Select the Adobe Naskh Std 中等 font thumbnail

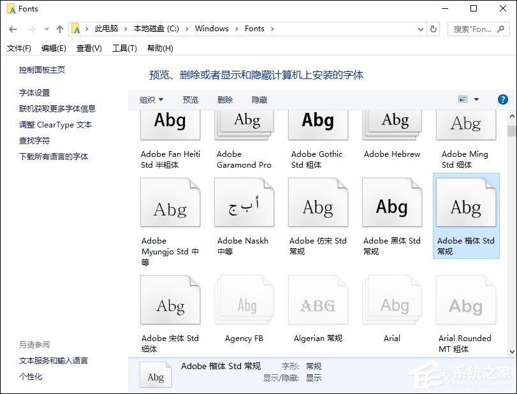coord(244,203)
